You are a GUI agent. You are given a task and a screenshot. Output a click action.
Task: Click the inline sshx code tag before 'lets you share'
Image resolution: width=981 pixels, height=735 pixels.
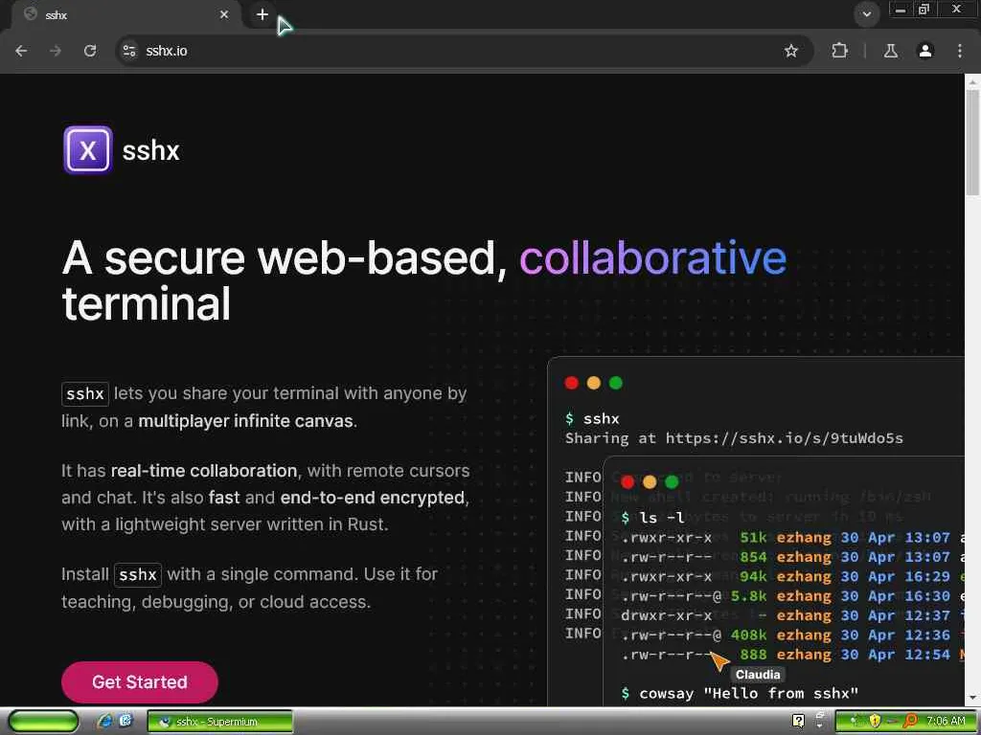click(x=85, y=393)
